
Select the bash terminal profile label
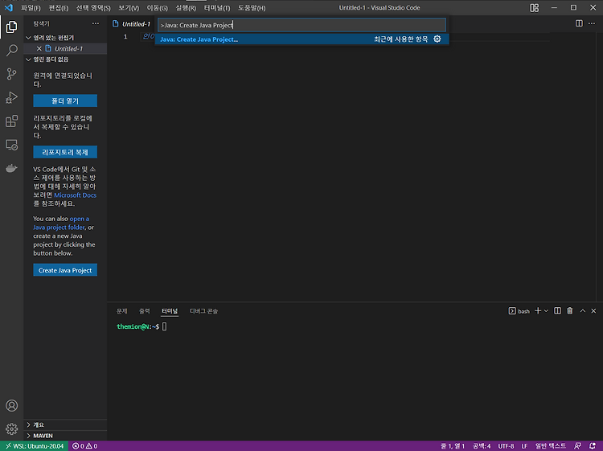pos(519,310)
